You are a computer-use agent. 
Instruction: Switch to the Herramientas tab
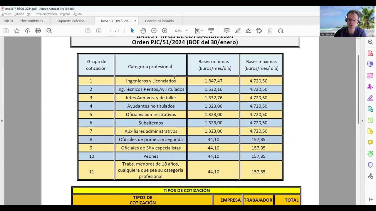[32, 21]
